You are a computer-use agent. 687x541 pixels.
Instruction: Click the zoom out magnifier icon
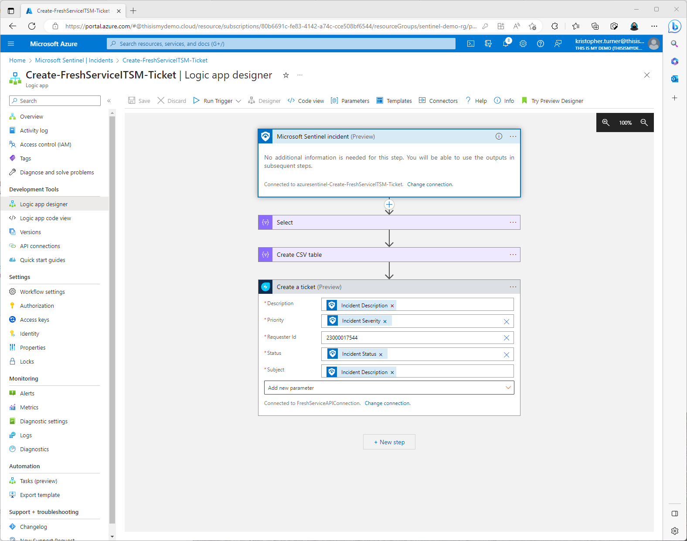(644, 122)
